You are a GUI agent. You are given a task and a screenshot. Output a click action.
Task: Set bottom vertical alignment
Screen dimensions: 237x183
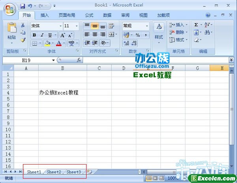coord(103,26)
